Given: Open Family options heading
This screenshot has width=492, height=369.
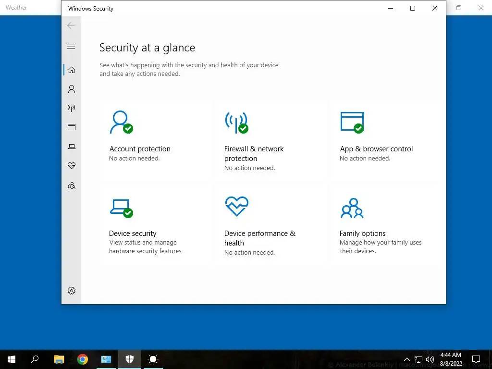Looking at the screenshot, I should click(x=362, y=234).
